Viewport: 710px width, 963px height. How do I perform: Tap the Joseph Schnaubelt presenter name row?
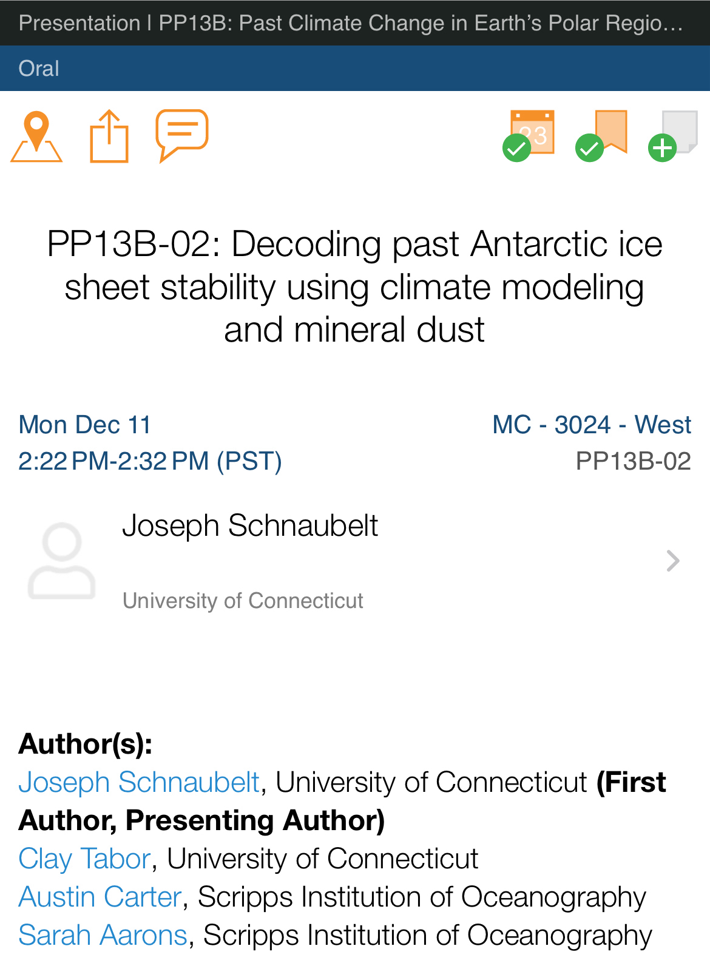[250, 525]
